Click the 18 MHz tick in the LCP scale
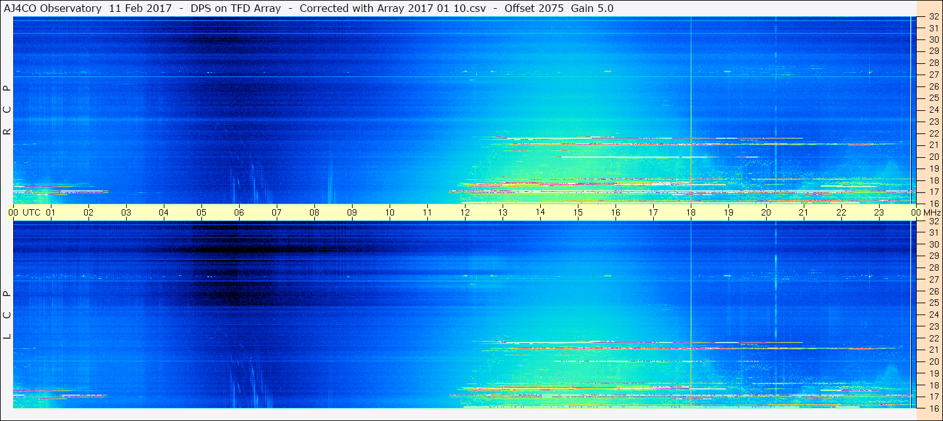Screen dimensions: 943x421 (934, 385)
